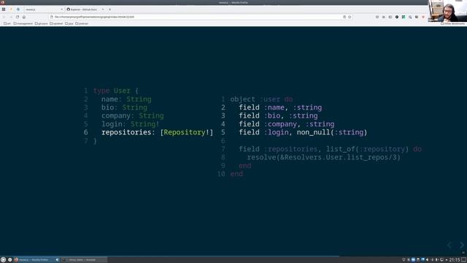
Task: Click the resolve(&Resolvers.User.list_repos/3) line
Action: click(x=324, y=157)
